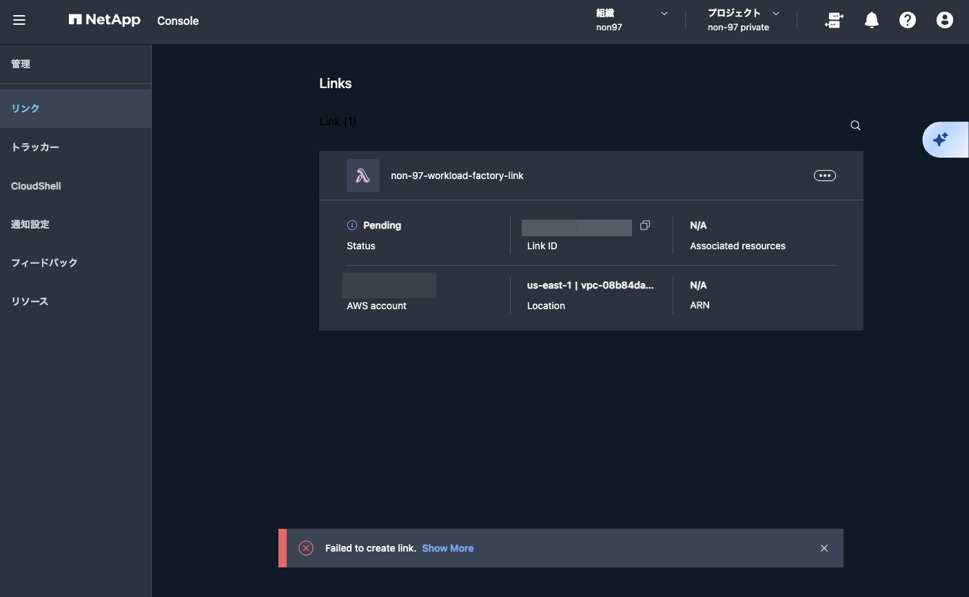Open the notifications bell
The width and height of the screenshot is (969, 597).
[x=872, y=20]
